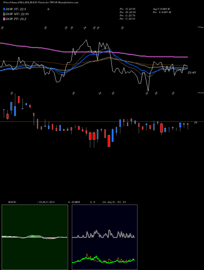
Task: Click the '(14 day) 6, +31, -31' ADX values
Action: point(114,202)
